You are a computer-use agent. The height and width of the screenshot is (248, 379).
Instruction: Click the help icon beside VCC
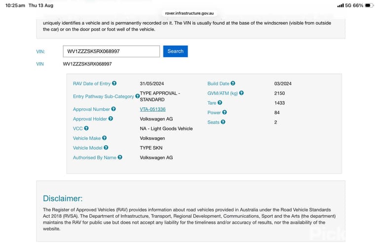[86, 128]
